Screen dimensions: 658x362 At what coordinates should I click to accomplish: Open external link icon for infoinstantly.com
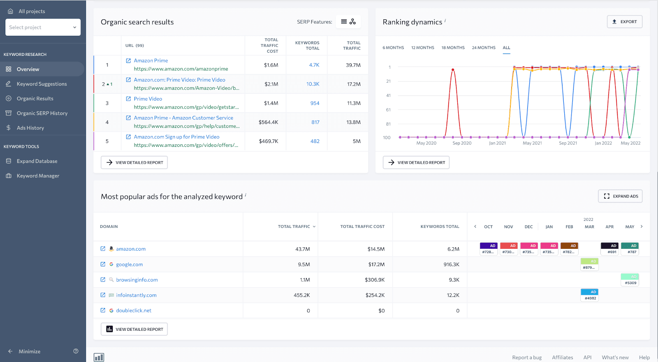[103, 295]
